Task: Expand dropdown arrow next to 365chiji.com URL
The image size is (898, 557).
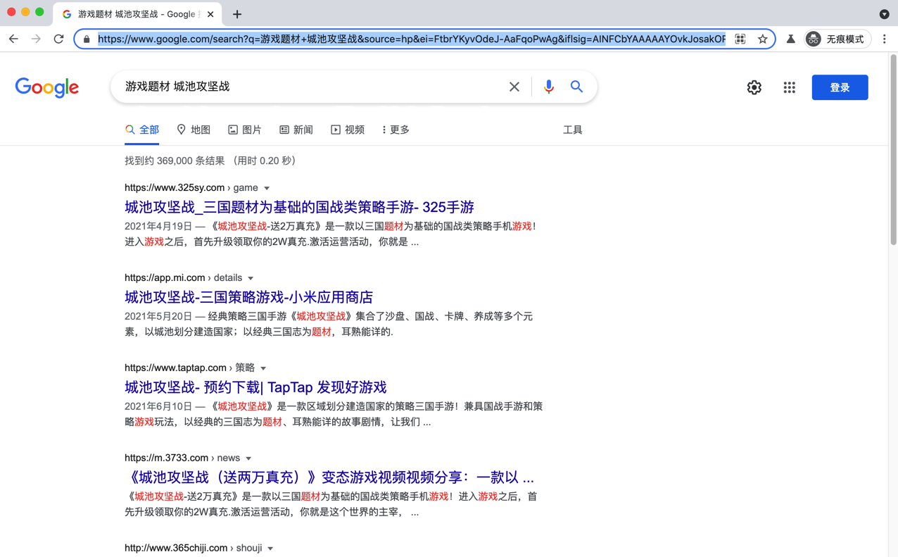Action: [x=270, y=549]
